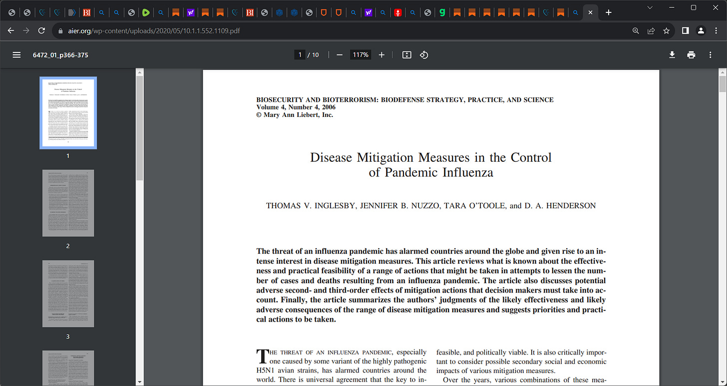
Task: Click the address bar URL
Action: pos(154,30)
